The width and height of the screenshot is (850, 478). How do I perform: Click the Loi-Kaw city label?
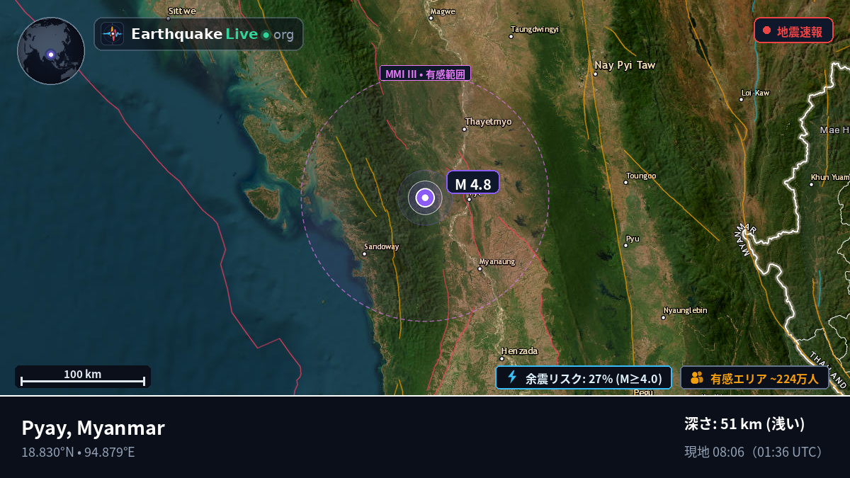(x=755, y=93)
